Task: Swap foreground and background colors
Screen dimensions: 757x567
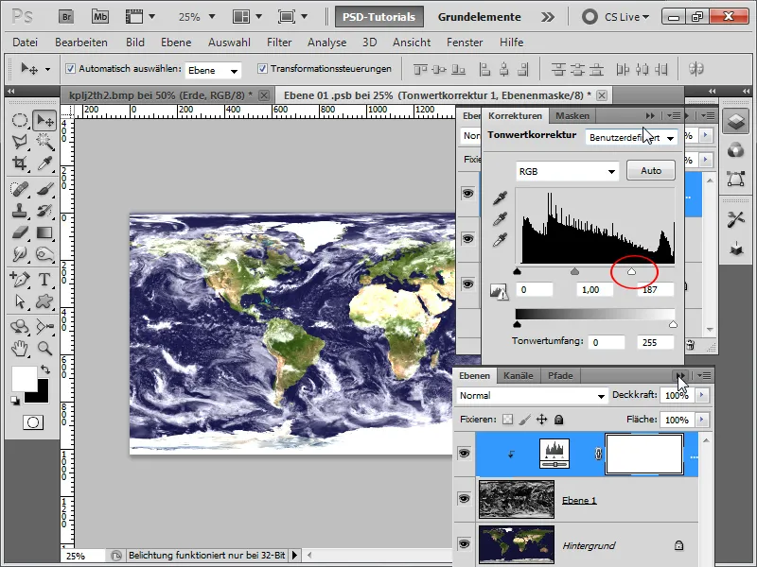Action: [x=45, y=369]
